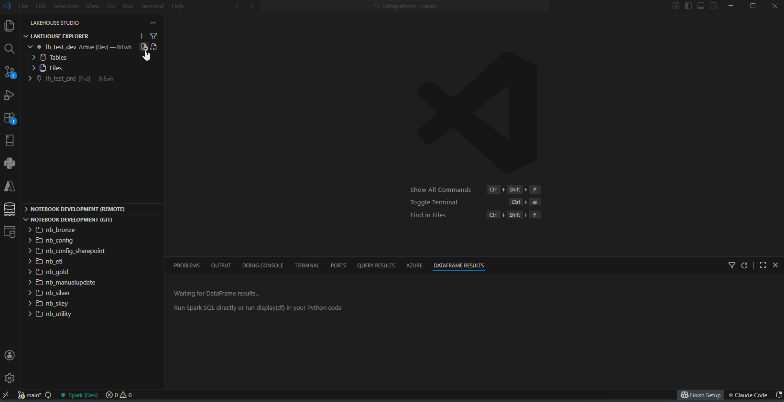Expand Notebook Development (Remote) section
Viewport: 784px width, 402px height.
tap(77, 209)
